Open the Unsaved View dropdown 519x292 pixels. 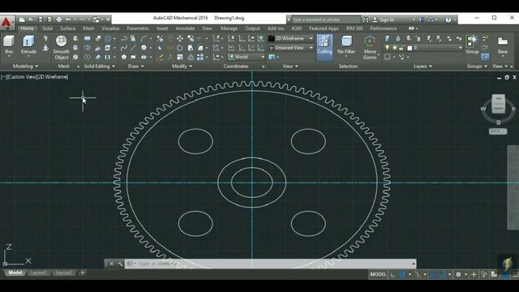291,48
